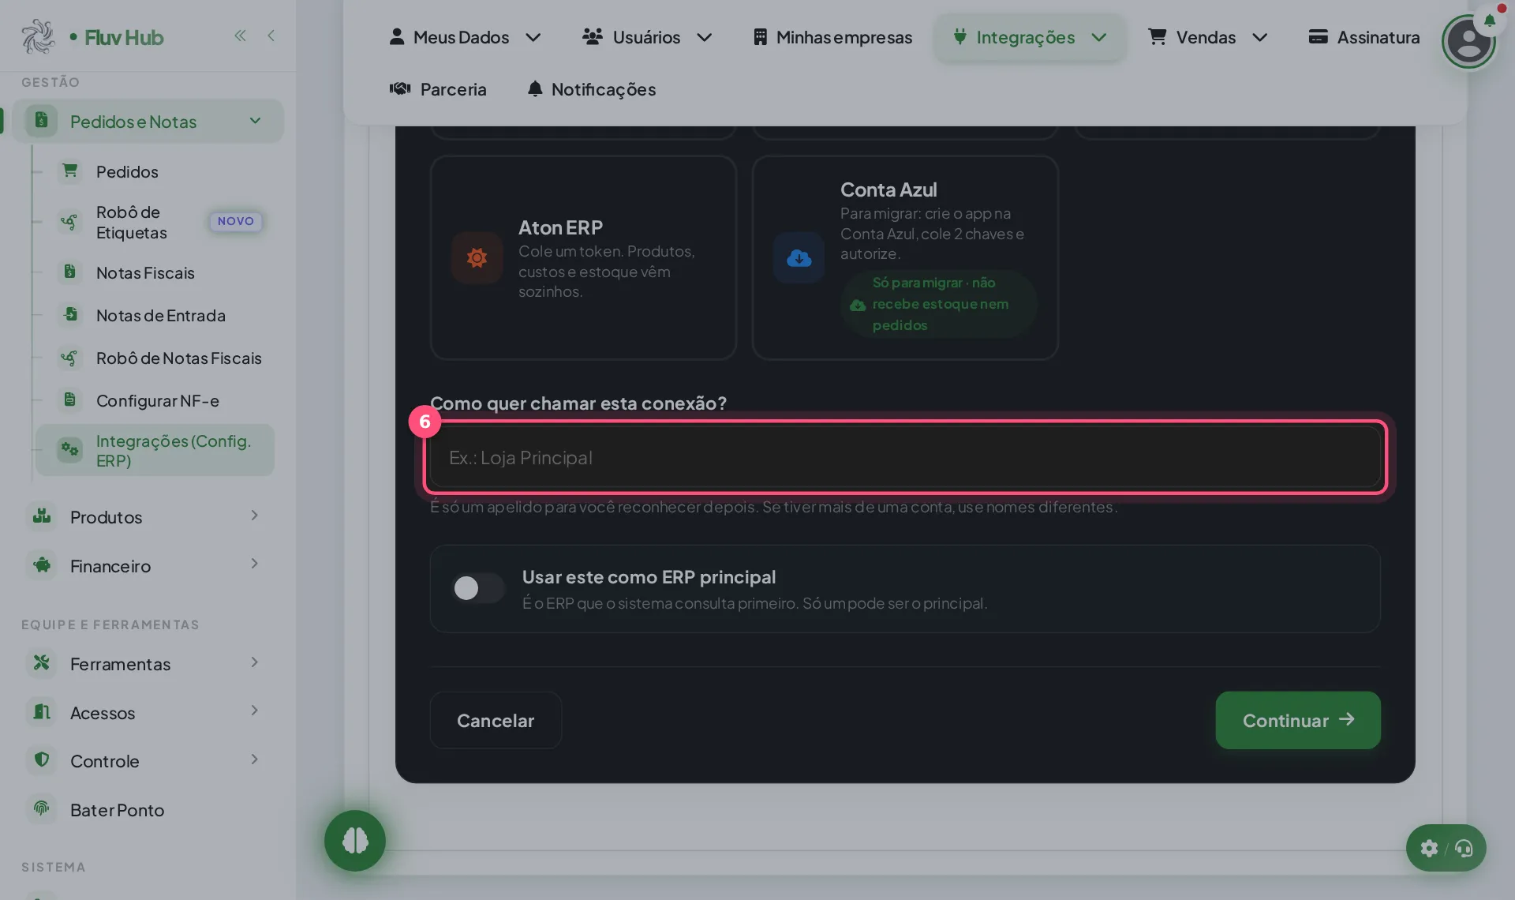Image resolution: width=1515 pixels, height=900 pixels.
Task: Go to Minhas empresas
Action: [x=832, y=37]
